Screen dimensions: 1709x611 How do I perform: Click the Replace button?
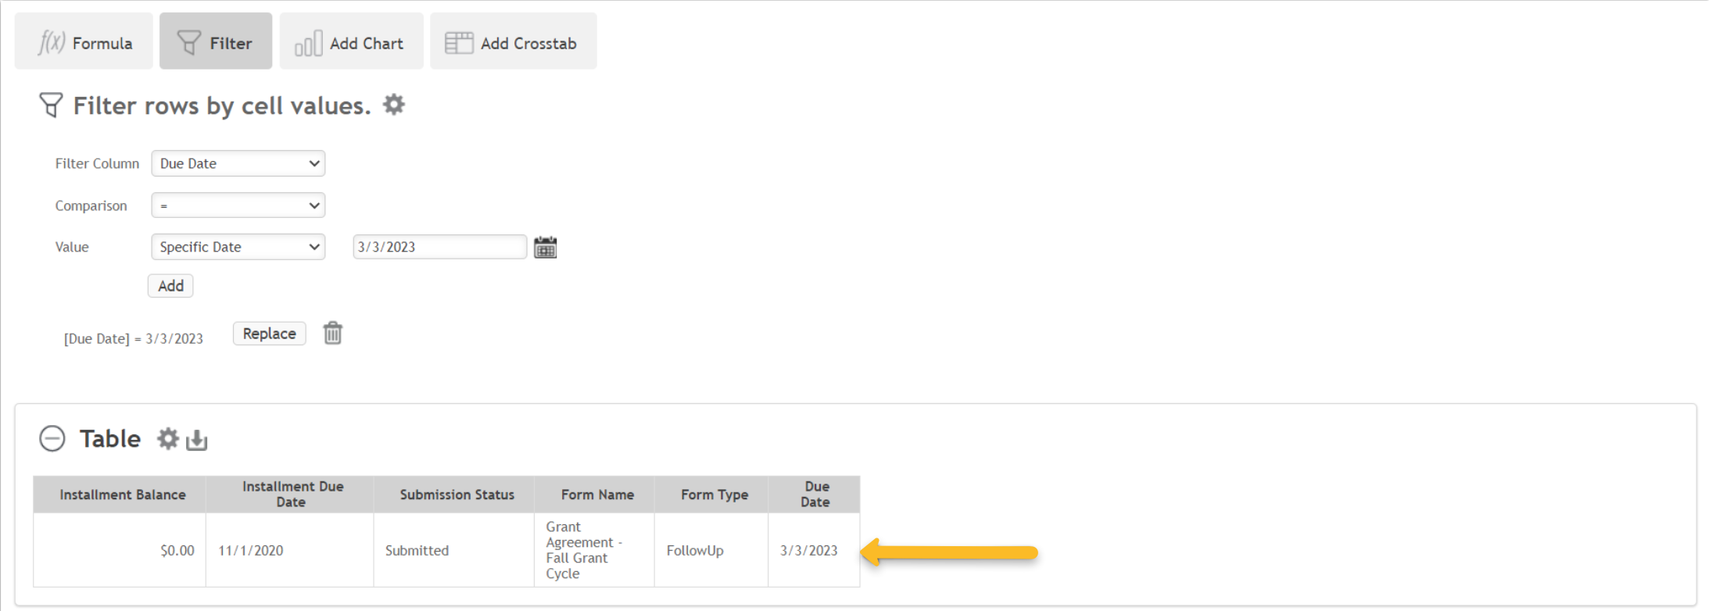click(270, 334)
